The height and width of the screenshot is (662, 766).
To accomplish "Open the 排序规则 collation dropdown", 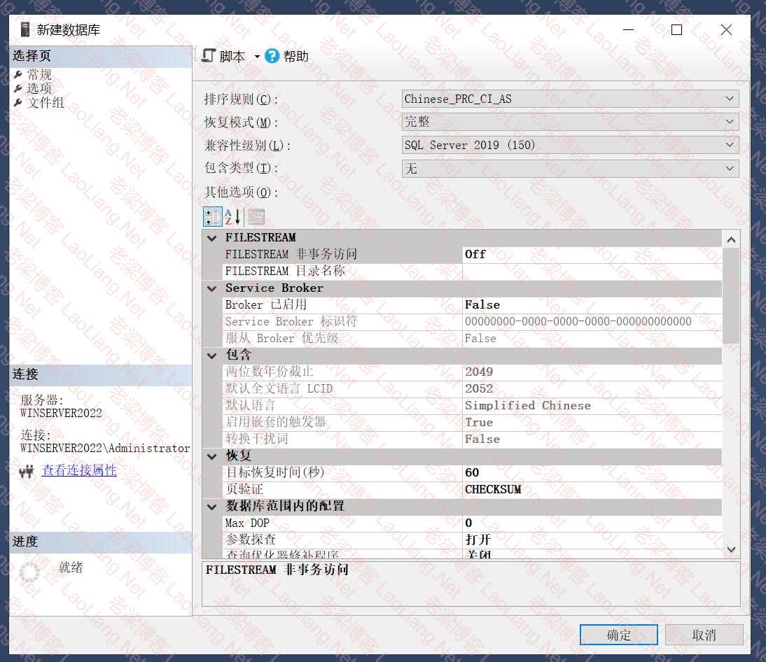I will [730, 99].
